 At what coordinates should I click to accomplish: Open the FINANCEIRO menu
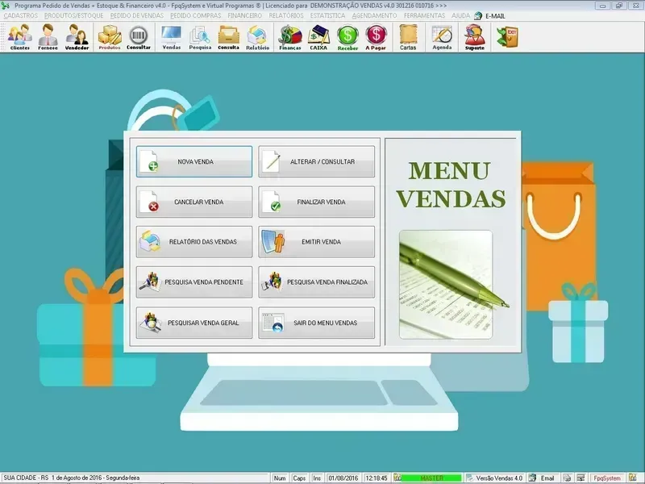[x=244, y=15]
